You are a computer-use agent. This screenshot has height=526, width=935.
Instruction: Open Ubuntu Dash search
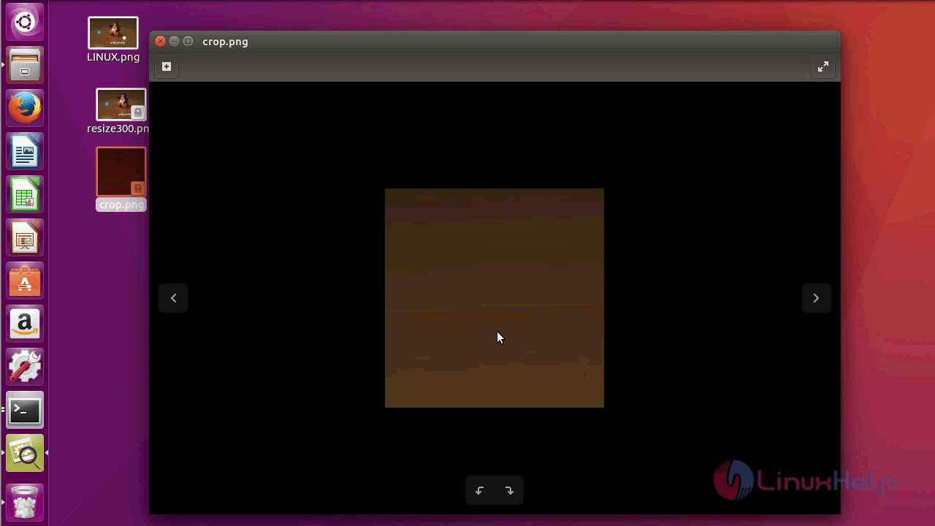[x=25, y=22]
